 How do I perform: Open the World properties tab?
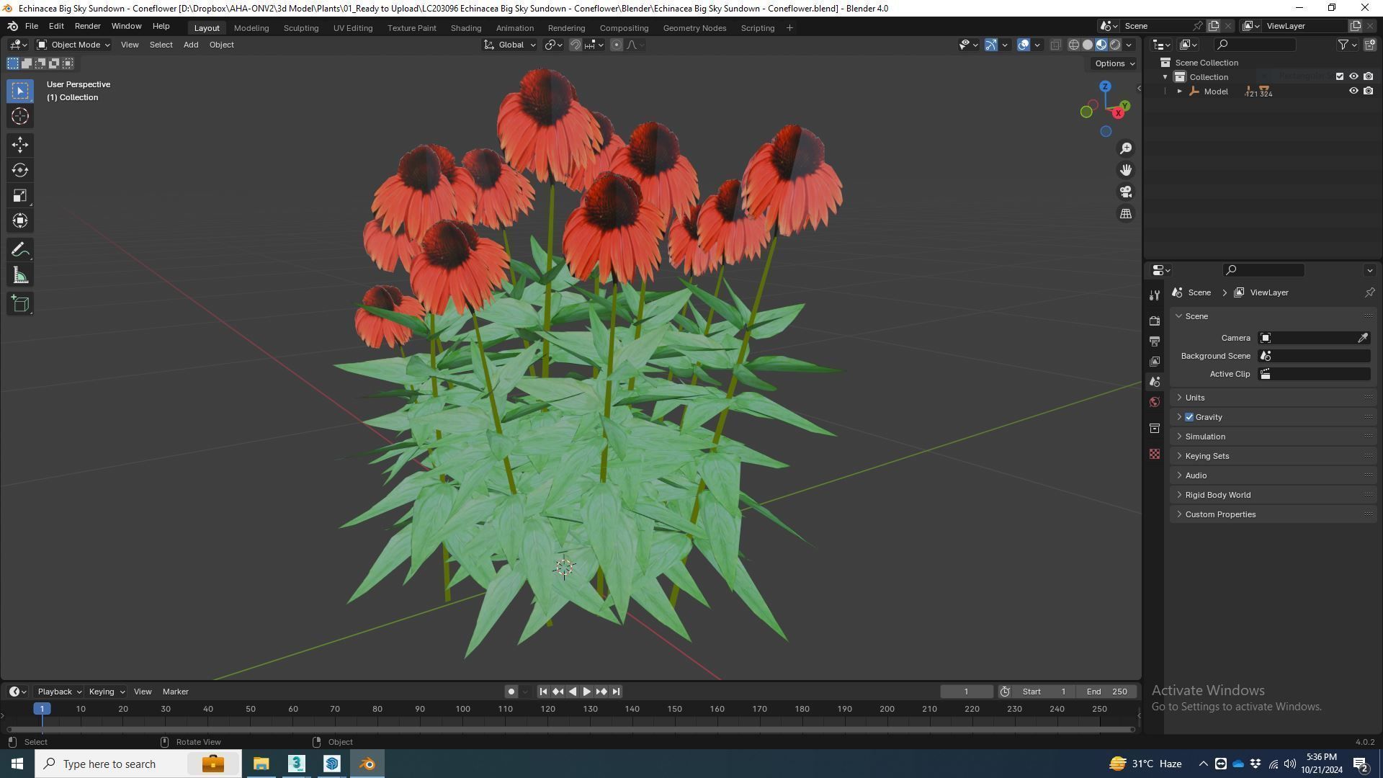point(1155,402)
